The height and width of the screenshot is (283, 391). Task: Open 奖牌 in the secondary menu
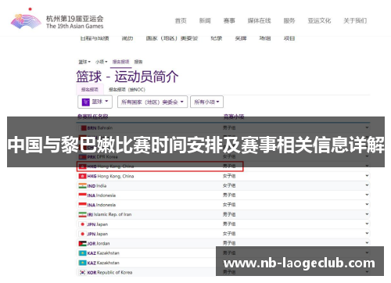241,38
